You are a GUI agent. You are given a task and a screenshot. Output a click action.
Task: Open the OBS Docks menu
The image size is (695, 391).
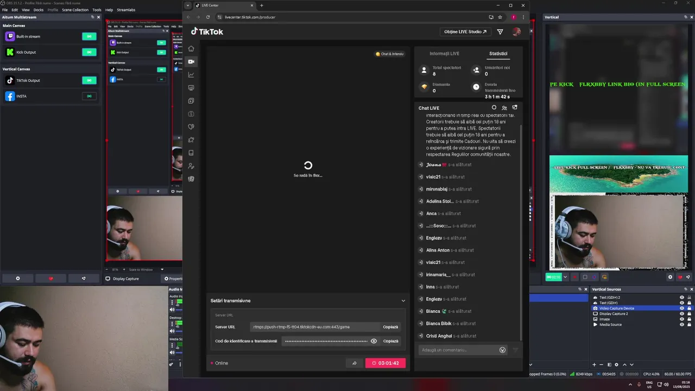pos(39,10)
